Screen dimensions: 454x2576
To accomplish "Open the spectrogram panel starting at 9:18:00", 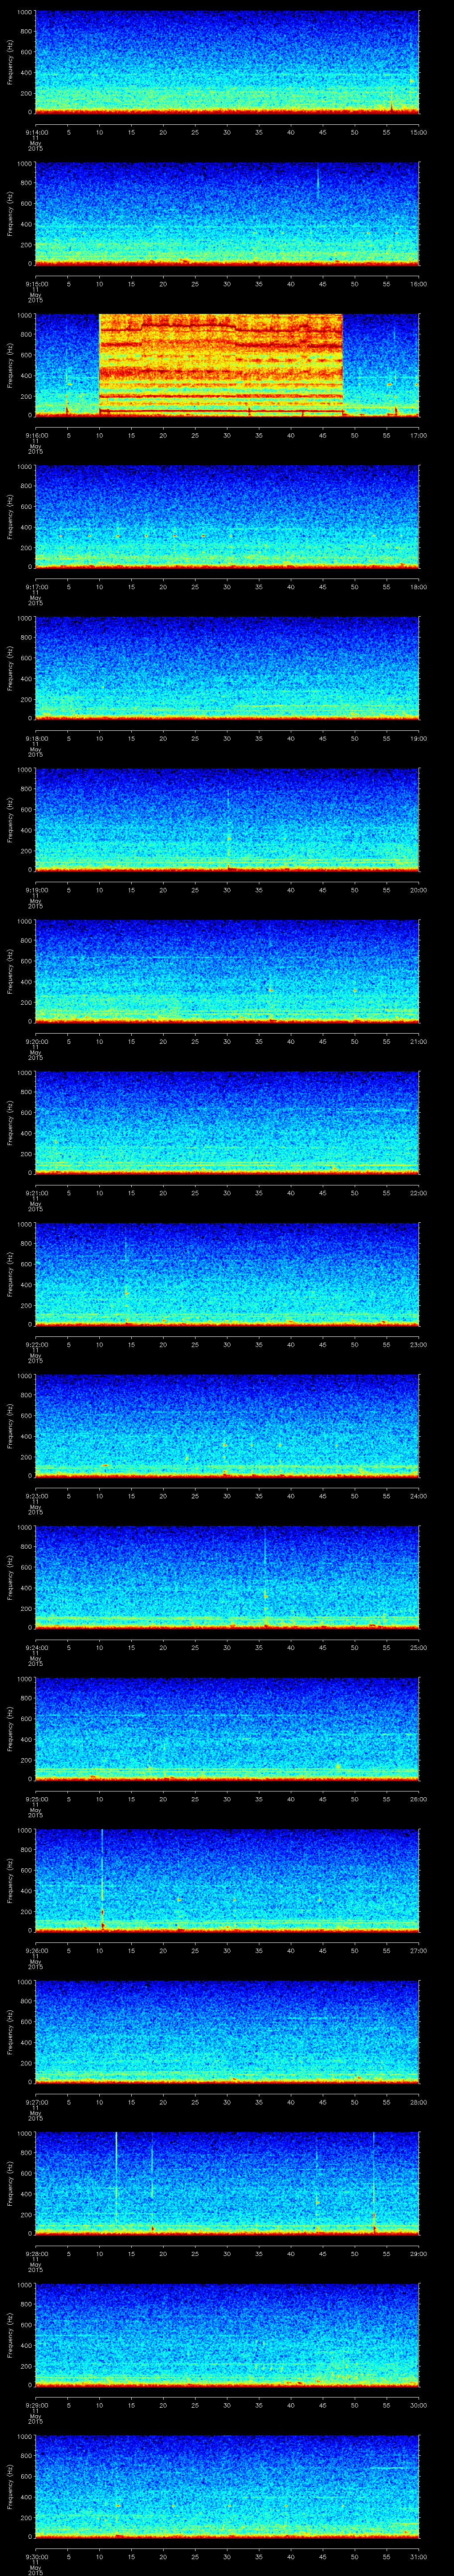I will (x=227, y=668).
